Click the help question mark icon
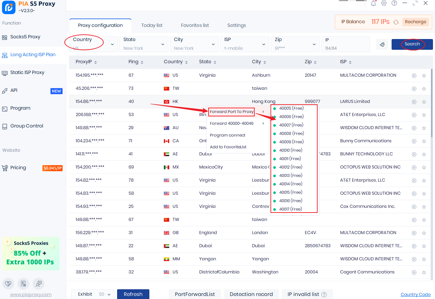Screen dimensions: 435x299 pyautogui.click(x=394, y=3)
